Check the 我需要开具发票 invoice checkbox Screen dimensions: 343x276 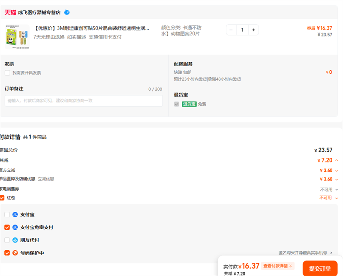[x=7, y=73]
